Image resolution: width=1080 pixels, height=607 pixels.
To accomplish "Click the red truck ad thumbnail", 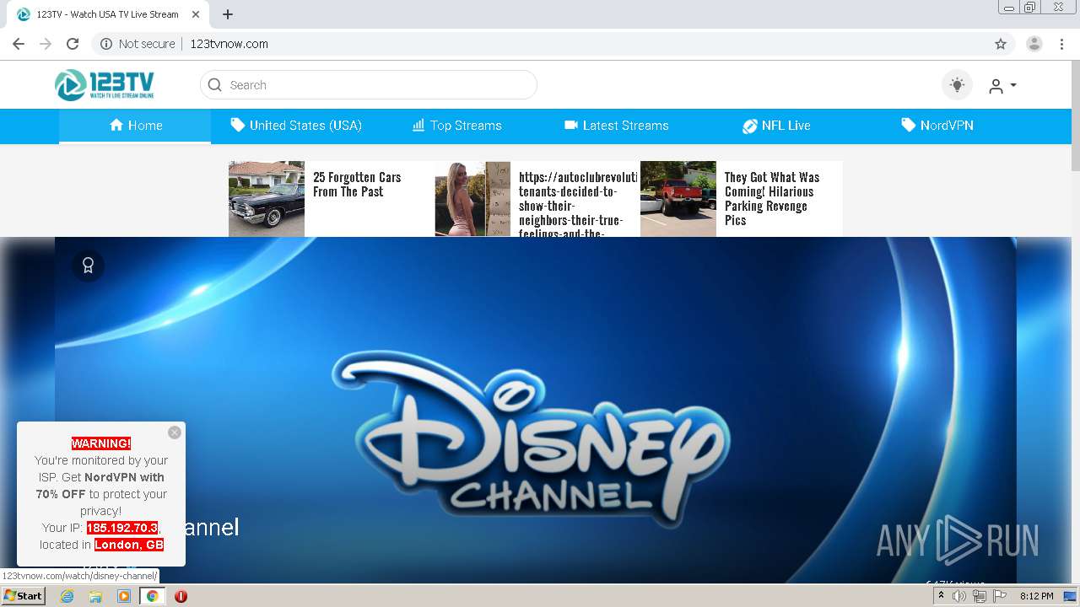I will coord(678,199).
